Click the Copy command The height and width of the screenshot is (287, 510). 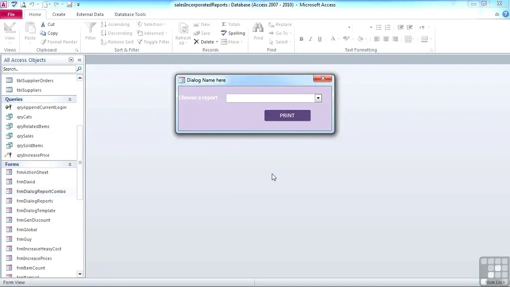pyautogui.click(x=49, y=33)
